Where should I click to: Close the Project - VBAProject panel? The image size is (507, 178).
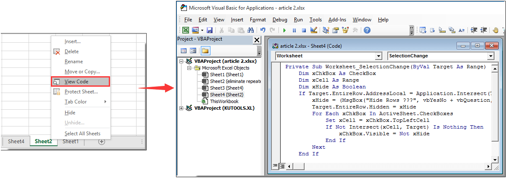[x=257, y=40]
